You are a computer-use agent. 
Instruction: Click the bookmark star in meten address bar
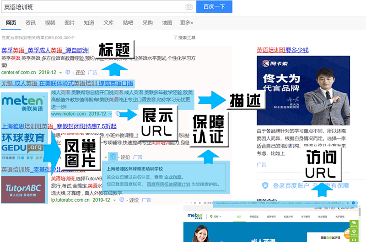pos(348,203)
